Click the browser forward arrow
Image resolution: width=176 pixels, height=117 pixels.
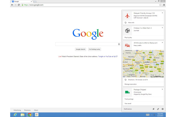pos(15,5)
